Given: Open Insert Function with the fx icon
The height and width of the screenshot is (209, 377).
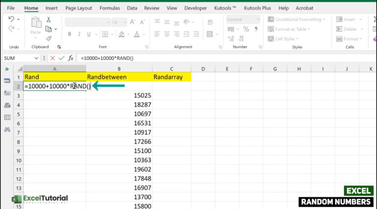Looking at the screenshot, I should tap(71, 58).
